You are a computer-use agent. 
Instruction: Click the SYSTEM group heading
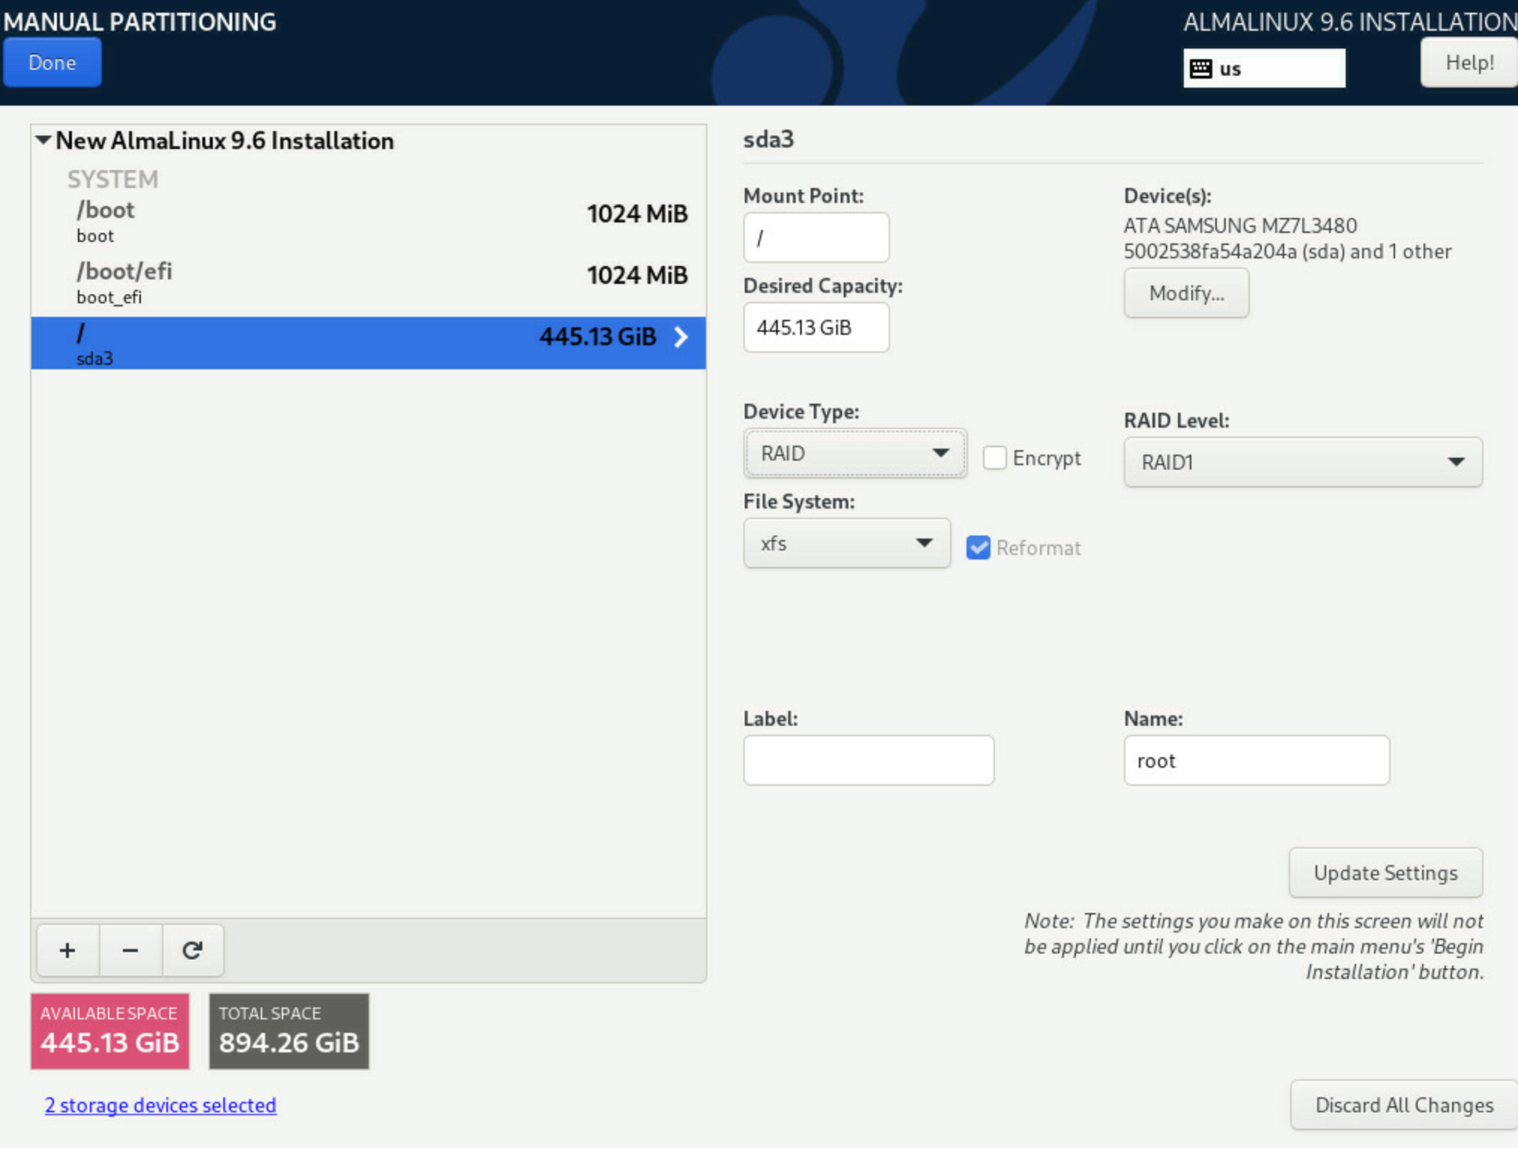pyautogui.click(x=113, y=179)
